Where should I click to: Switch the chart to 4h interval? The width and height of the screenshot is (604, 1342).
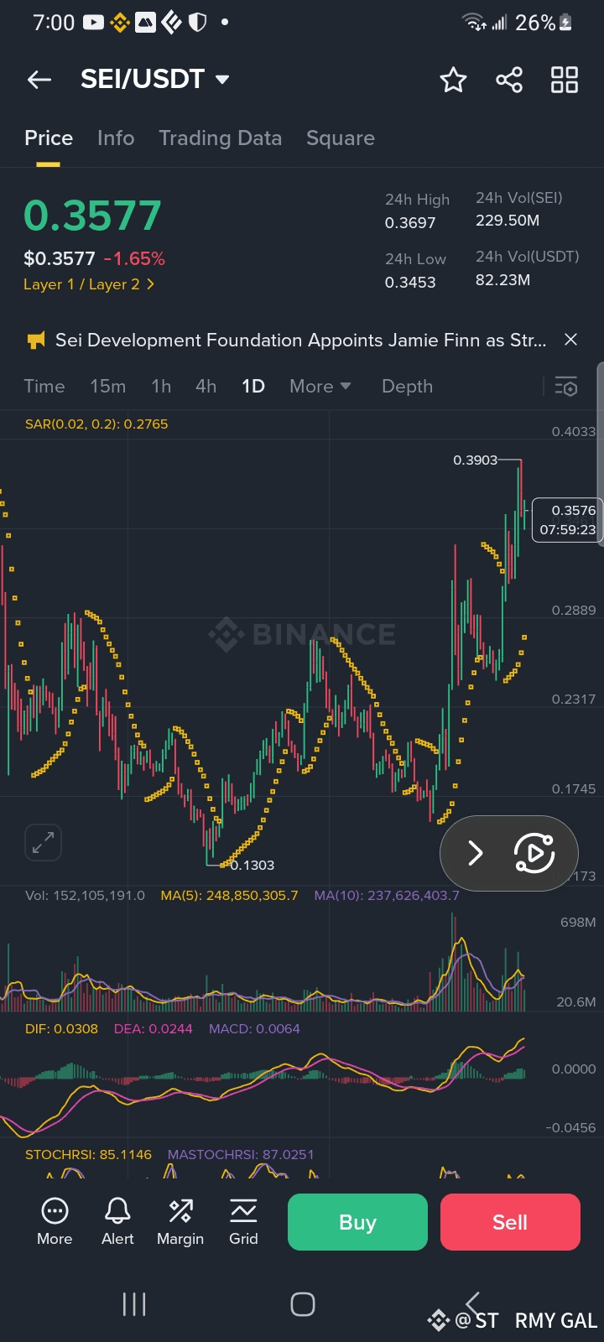[206, 386]
